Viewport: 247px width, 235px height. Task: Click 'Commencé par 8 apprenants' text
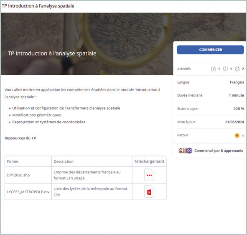219,151
